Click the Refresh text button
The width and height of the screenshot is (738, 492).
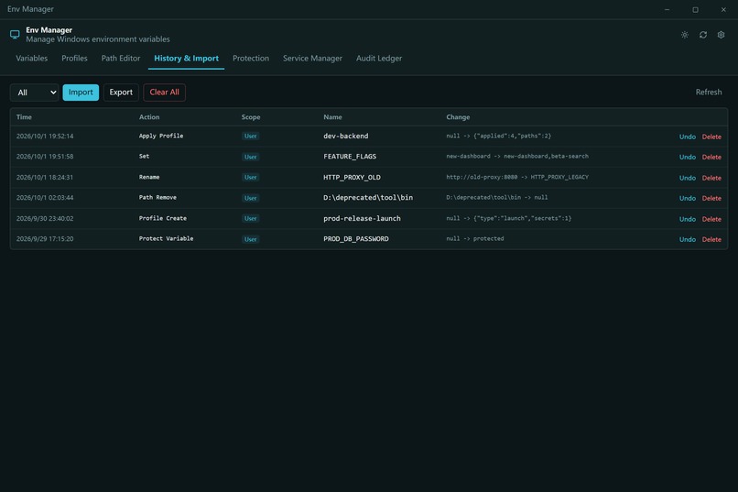click(709, 93)
